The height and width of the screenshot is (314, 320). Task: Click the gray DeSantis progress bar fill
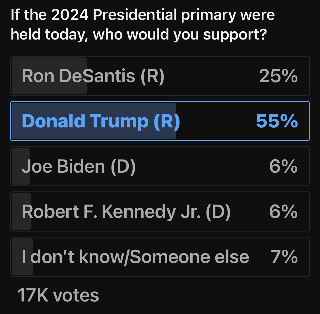point(49,76)
